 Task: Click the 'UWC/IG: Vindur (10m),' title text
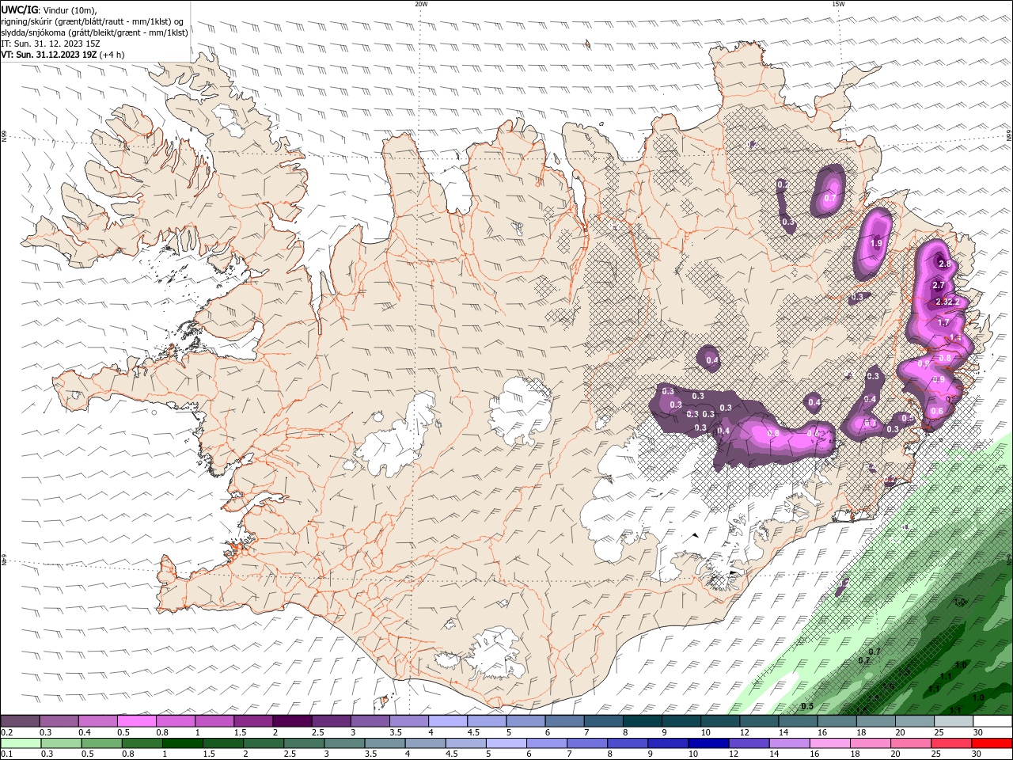coord(48,10)
